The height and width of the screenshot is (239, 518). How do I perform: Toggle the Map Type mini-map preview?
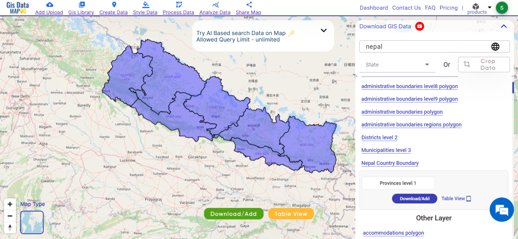click(x=32, y=222)
